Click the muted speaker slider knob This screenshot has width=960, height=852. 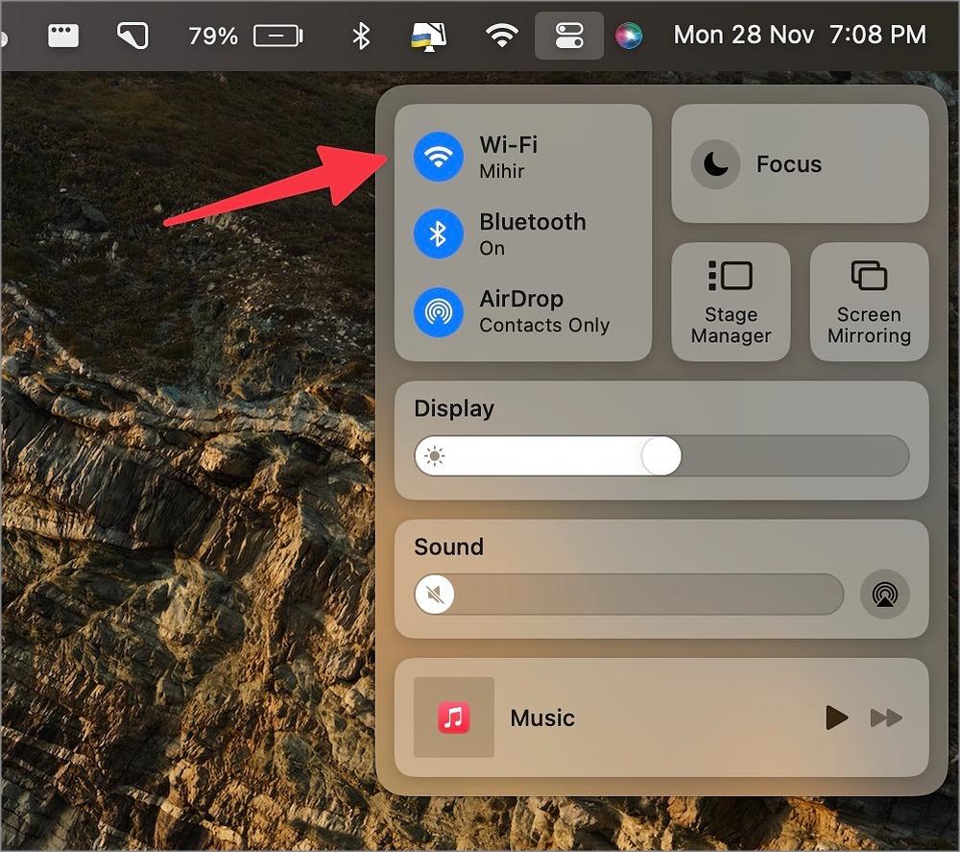pyautogui.click(x=435, y=595)
